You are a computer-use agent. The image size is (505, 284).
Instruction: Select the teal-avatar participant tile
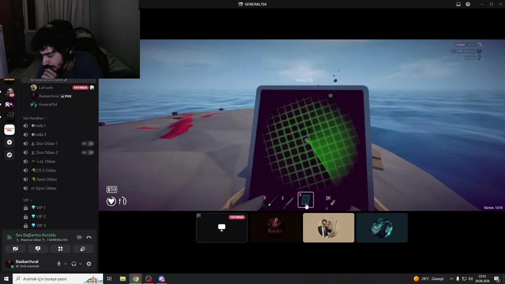[x=382, y=228]
